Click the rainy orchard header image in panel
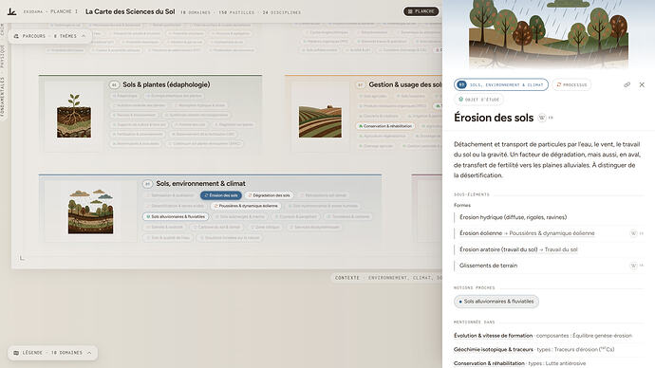The image size is (655, 368). [x=549, y=34]
